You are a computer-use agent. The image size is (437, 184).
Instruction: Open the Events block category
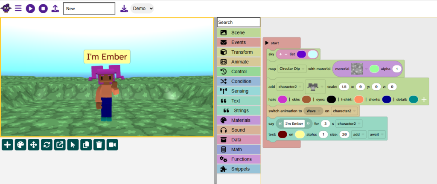pyautogui.click(x=239, y=42)
